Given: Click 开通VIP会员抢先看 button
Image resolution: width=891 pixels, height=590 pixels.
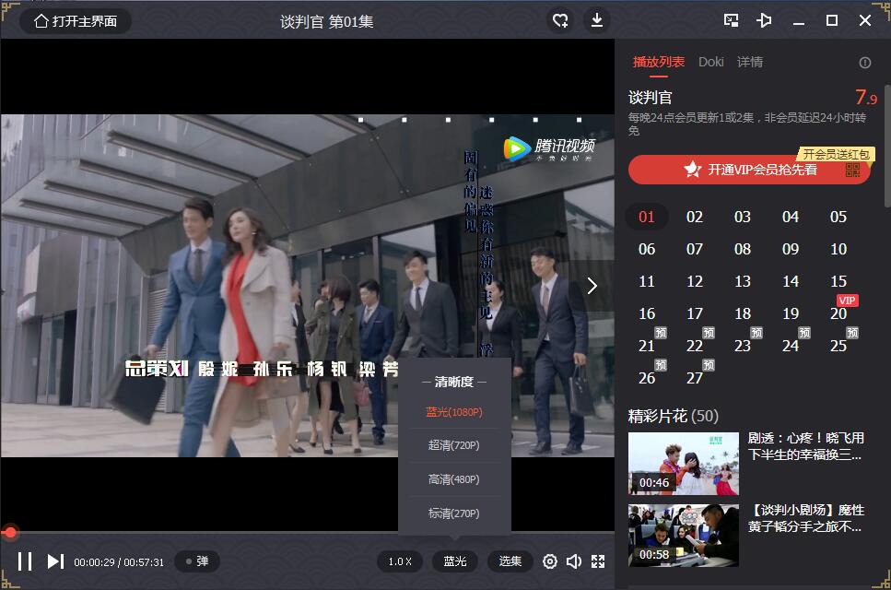Looking at the screenshot, I should [749, 170].
